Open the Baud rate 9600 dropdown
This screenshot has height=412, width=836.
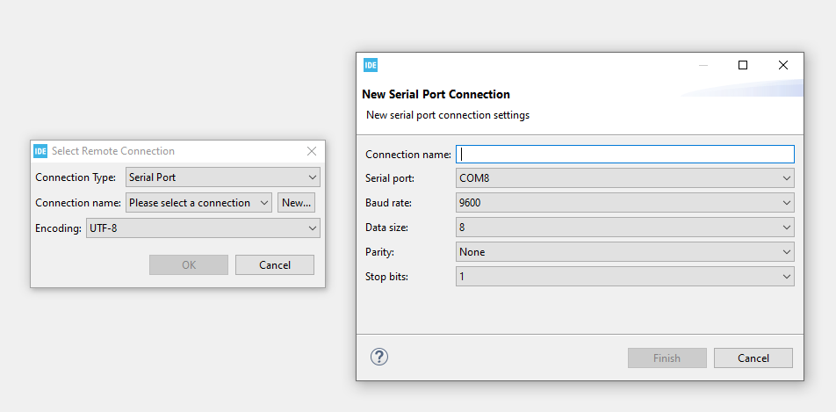pyautogui.click(x=624, y=203)
